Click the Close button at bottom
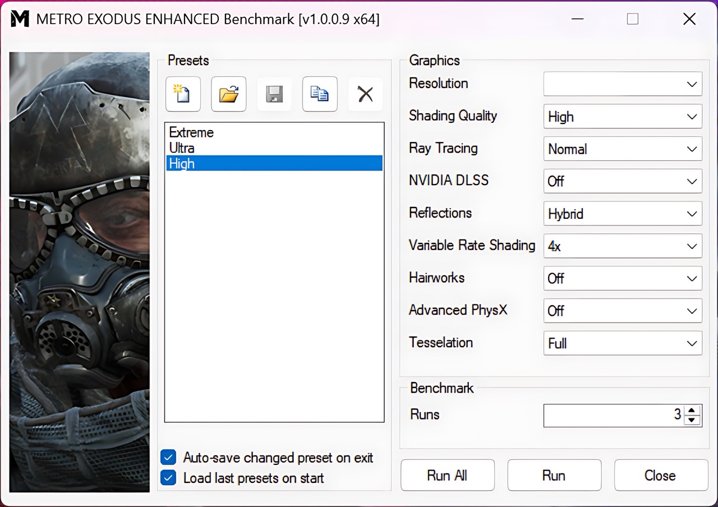This screenshot has height=507, width=718. 661,475
